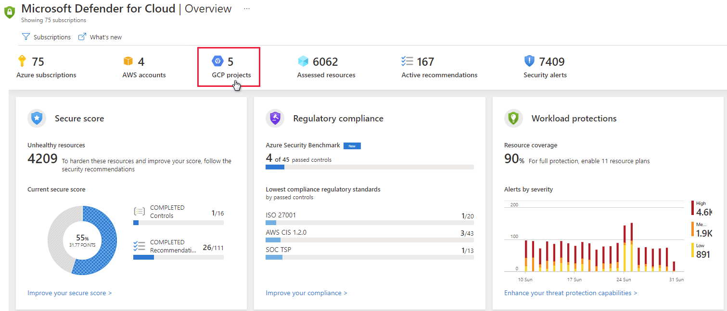Click the Alerts by severity heading
727x311 pixels.
(x=528, y=190)
